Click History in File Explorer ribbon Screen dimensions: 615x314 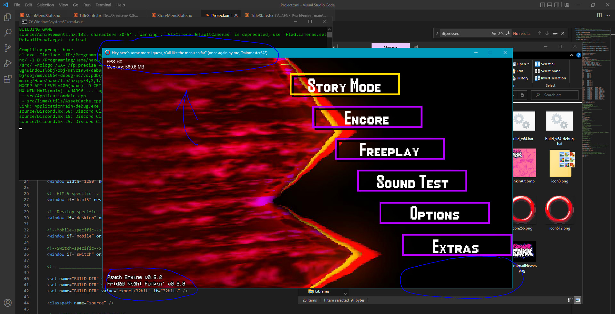[x=521, y=78]
